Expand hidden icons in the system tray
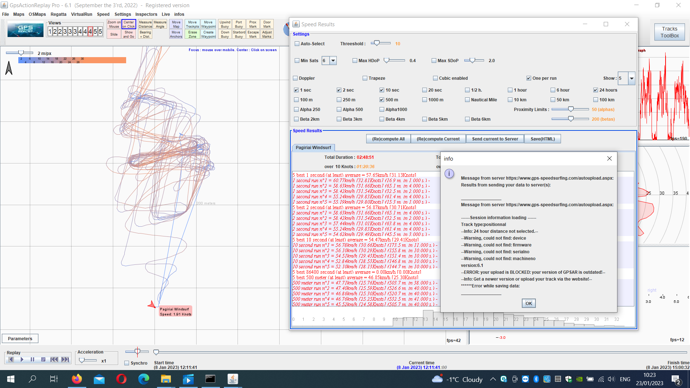 click(x=493, y=379)
